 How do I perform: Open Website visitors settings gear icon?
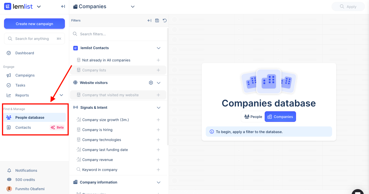[151, 83]
